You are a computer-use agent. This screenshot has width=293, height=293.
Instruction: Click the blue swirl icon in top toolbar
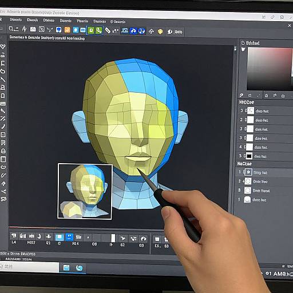click(133, 31)
